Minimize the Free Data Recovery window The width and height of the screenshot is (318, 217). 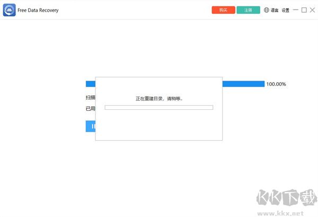296,10
